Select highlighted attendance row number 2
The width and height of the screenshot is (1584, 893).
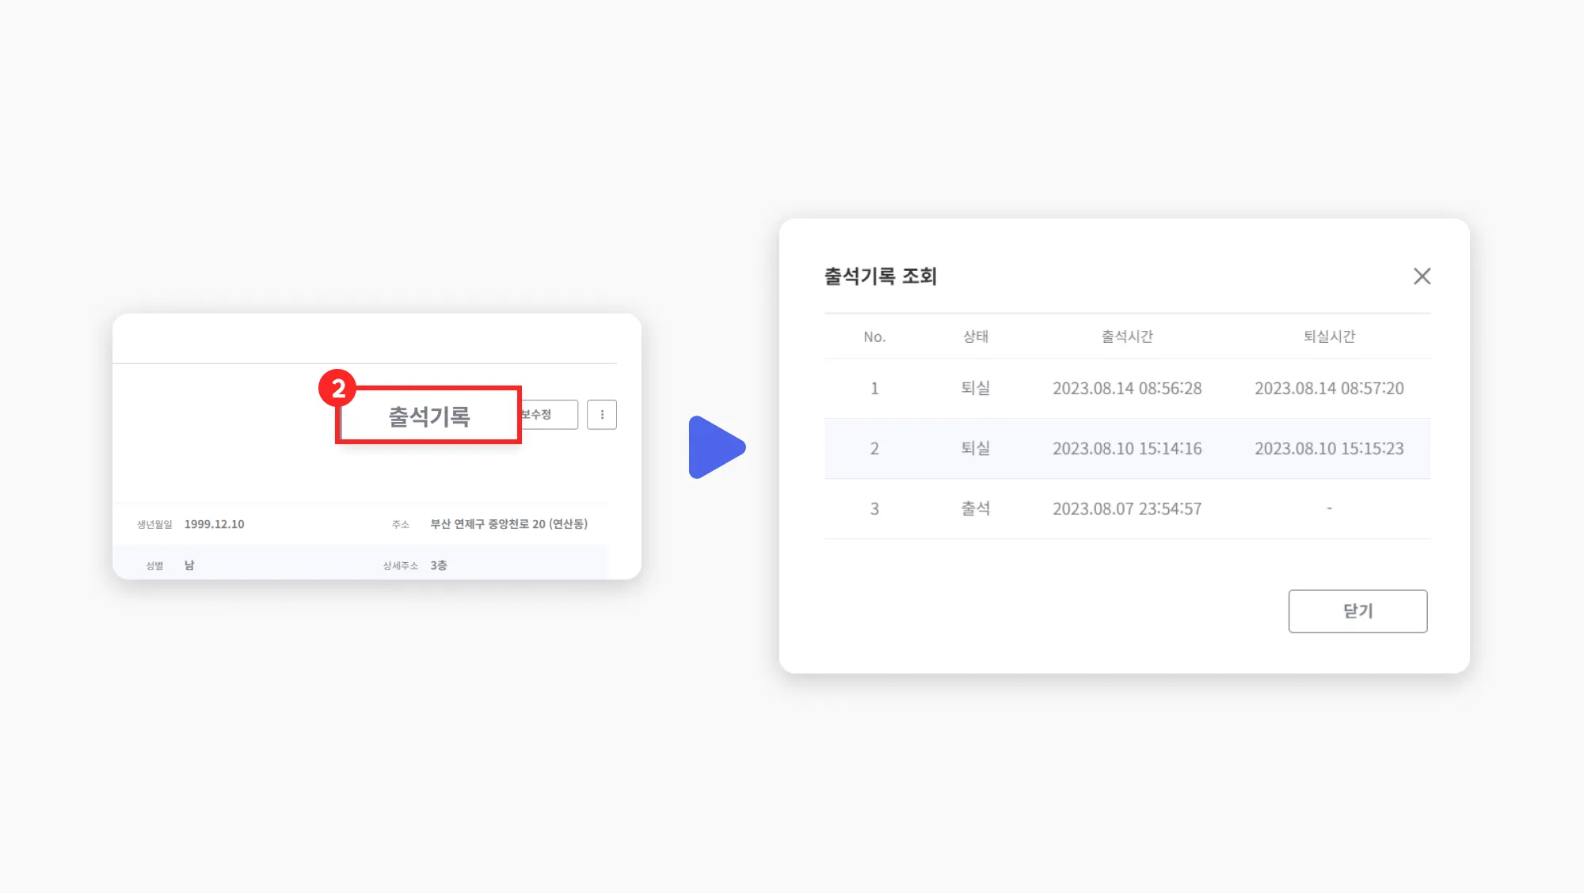pos(874,449)
